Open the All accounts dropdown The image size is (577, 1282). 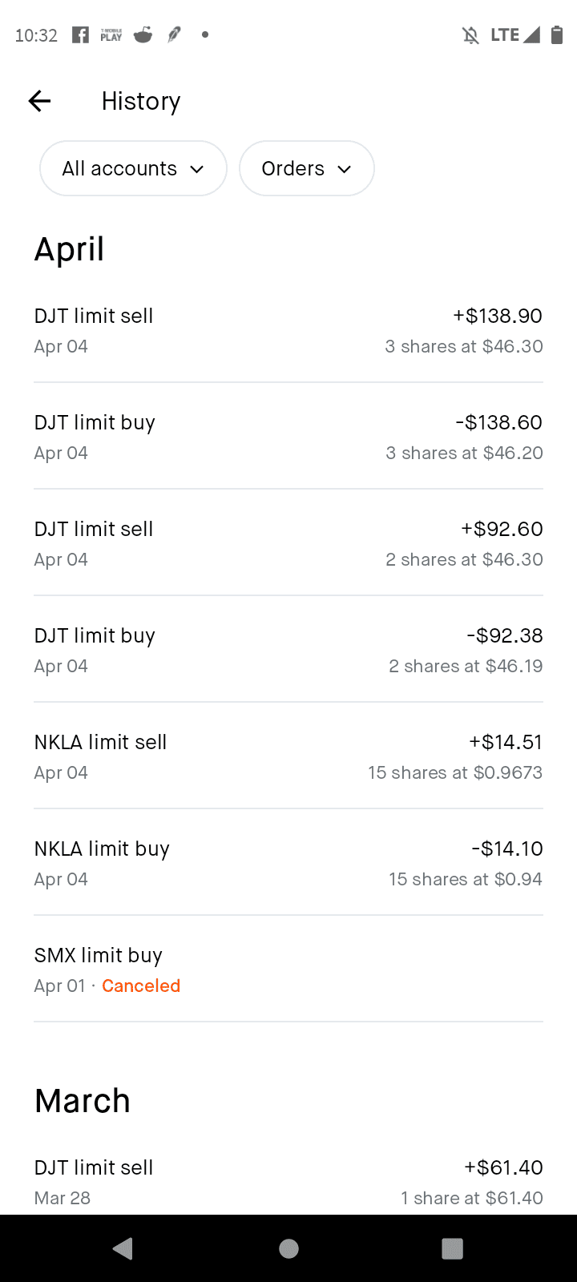click(133, 168)
